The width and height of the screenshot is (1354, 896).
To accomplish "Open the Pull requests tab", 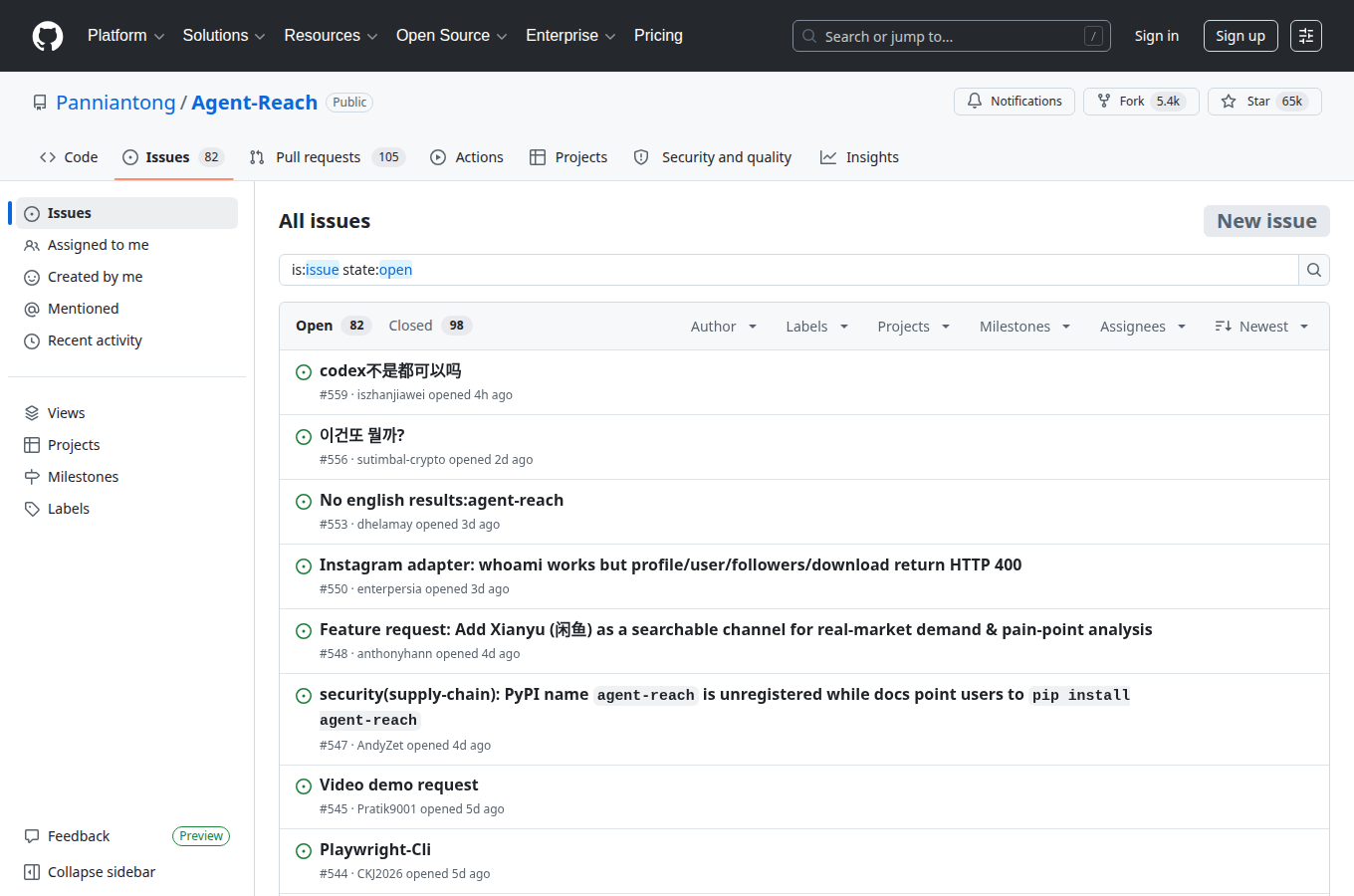I will pyautogui.click(x=328, y=157).
